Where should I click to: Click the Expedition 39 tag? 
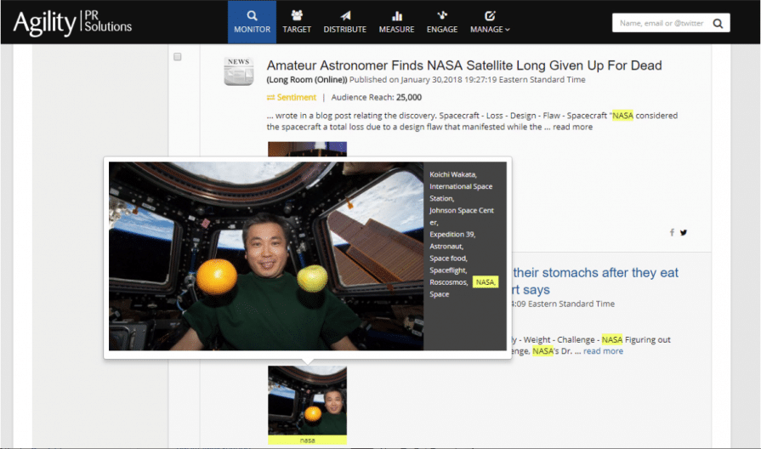pos(452,235)
